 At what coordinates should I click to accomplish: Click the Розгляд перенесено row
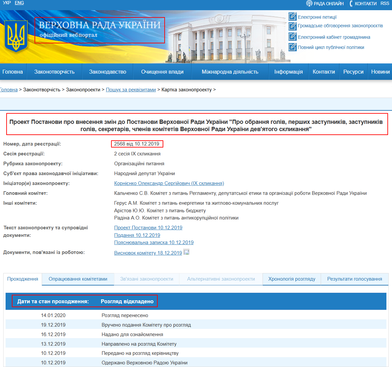tap(196, 315)
